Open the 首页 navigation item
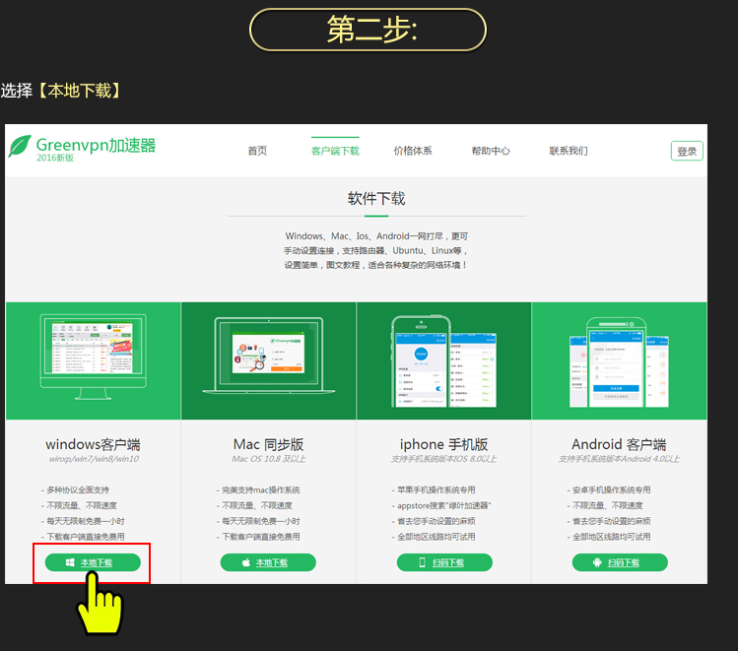The height and width of the screenshot is (651, 738). (257, 151)
